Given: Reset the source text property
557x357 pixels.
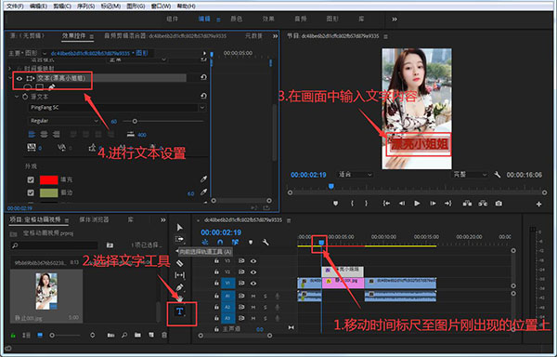Looking at the screenshot, I should pos(203,96).
